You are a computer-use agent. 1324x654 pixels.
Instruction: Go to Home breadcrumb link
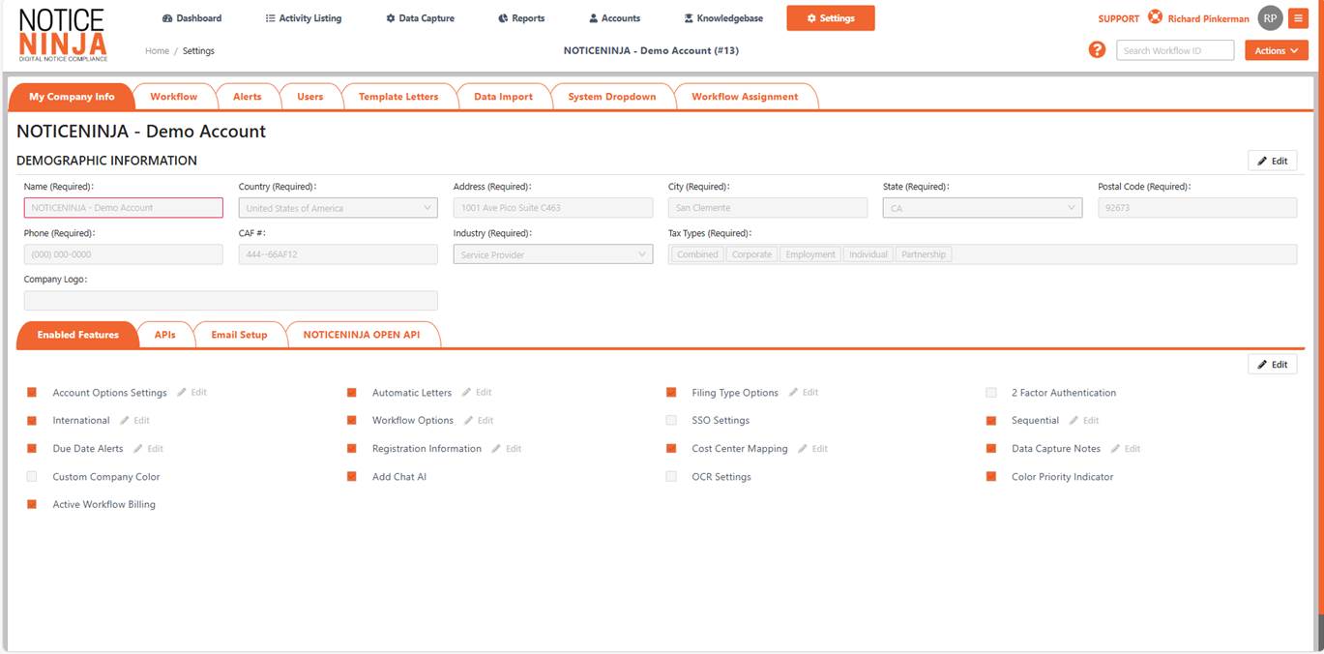(x=157, y=51)
